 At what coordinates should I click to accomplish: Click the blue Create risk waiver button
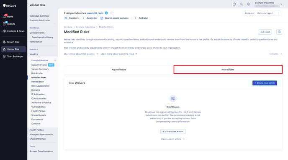pos(265,83)
